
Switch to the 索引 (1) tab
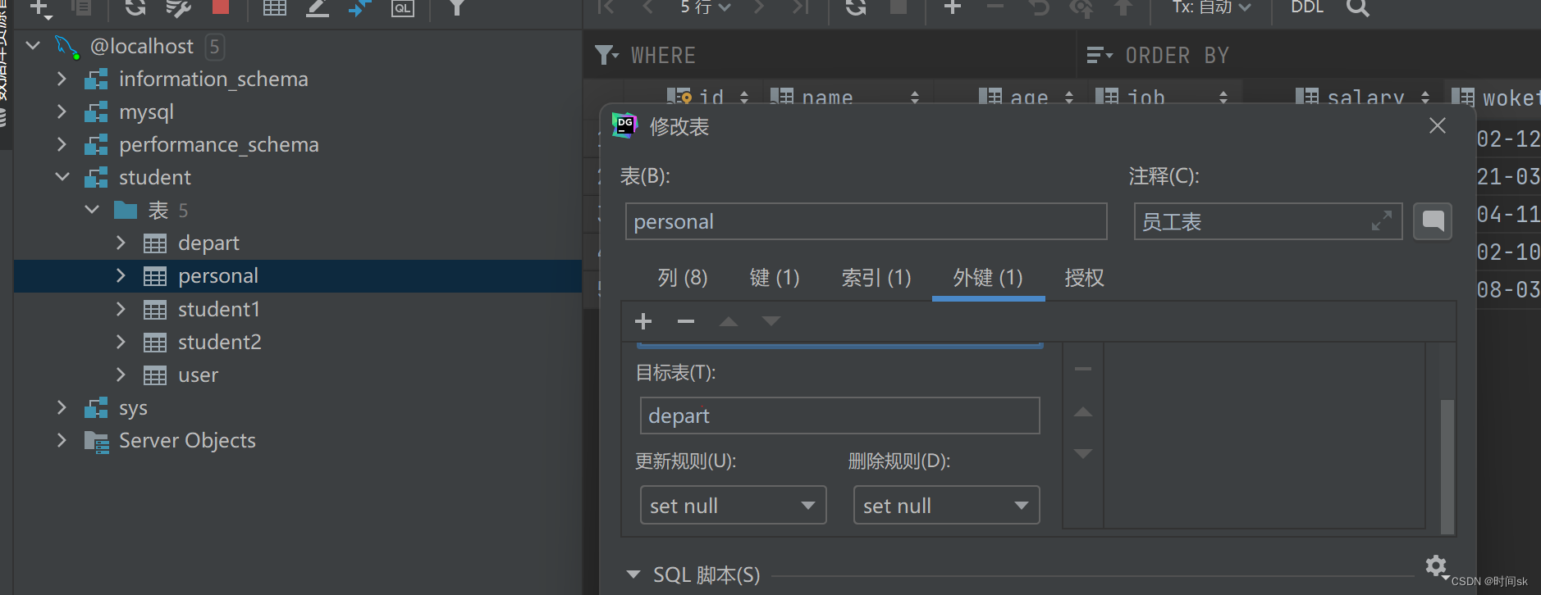tap(876, 278)
